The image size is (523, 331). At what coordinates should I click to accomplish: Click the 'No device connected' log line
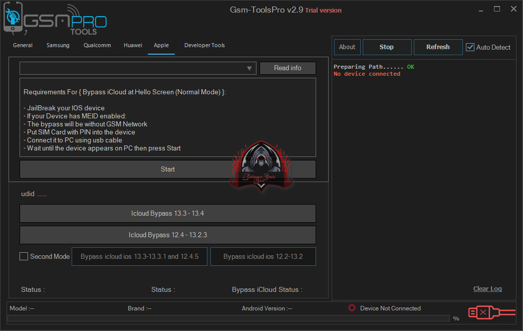pos(367,74)
